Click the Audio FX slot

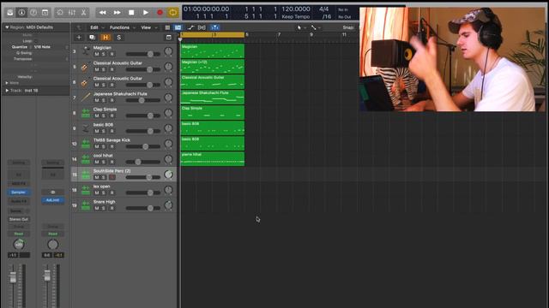point(19,202)
